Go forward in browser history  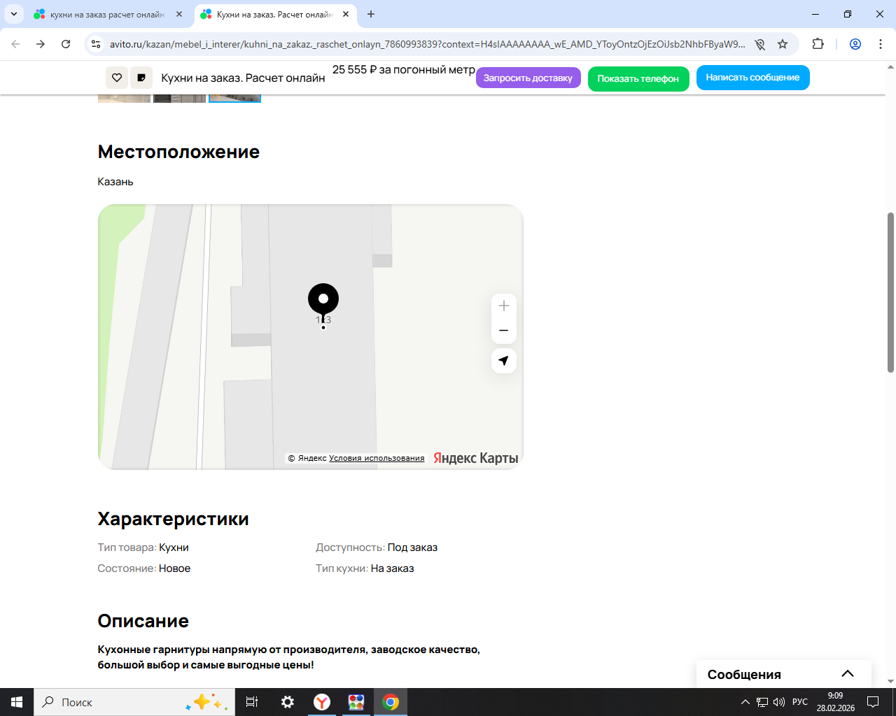coord(41,44)
